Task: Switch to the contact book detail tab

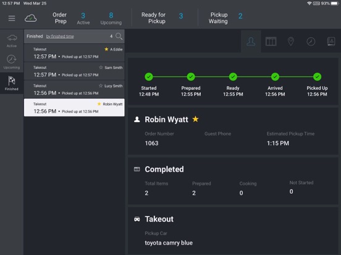Action: [331, 41]
